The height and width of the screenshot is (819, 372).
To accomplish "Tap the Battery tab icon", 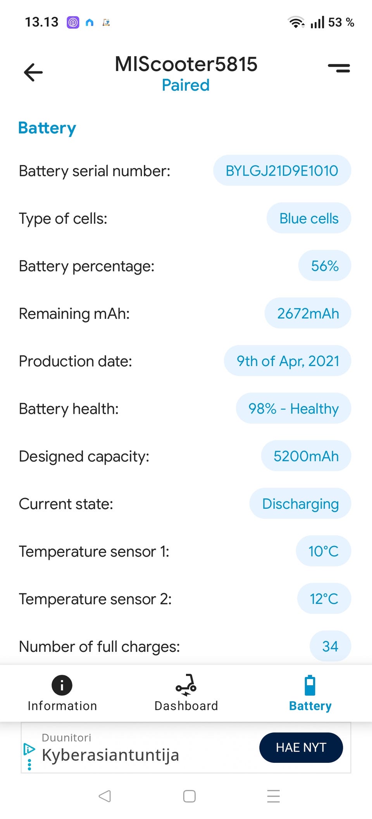I will click(310, 686).
